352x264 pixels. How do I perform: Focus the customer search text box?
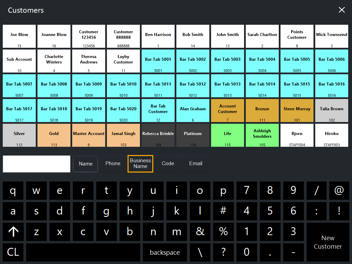[36, 164]
